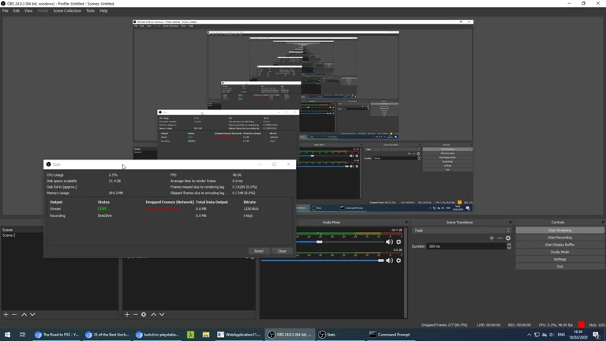606x341 pixels.
Task: Mute the first audio mixer track
Action: [x=389, y=242]
